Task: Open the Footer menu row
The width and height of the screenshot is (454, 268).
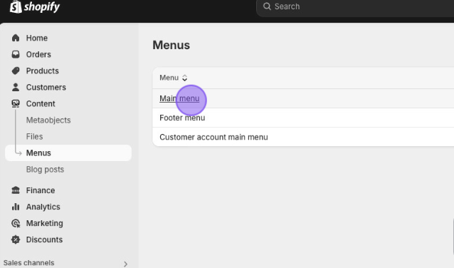Action: point(303,118)
